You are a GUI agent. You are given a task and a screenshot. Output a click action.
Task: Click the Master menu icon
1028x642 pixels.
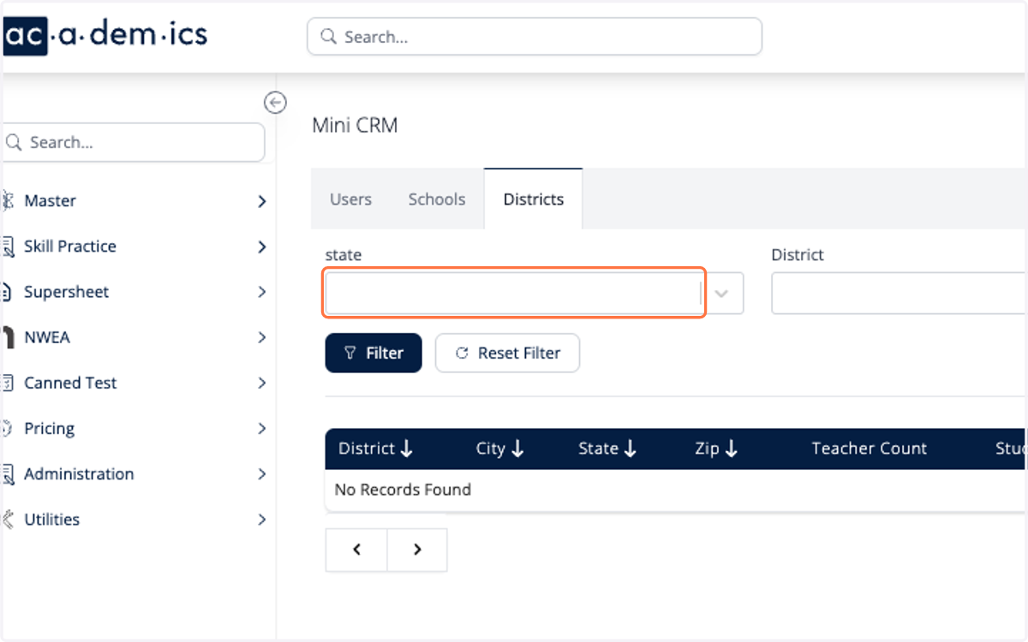click(x=8, y=201)
